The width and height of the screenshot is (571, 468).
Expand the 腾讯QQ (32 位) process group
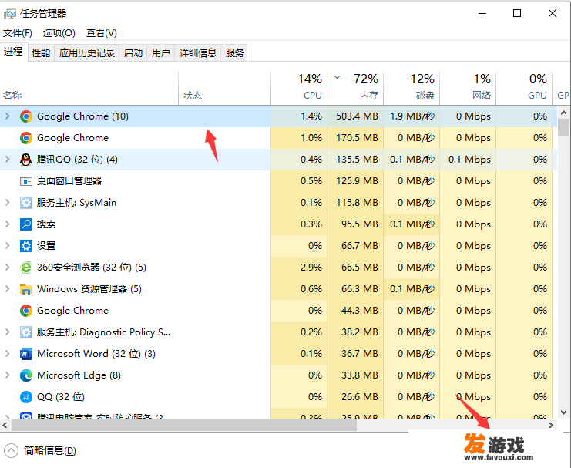7,160
